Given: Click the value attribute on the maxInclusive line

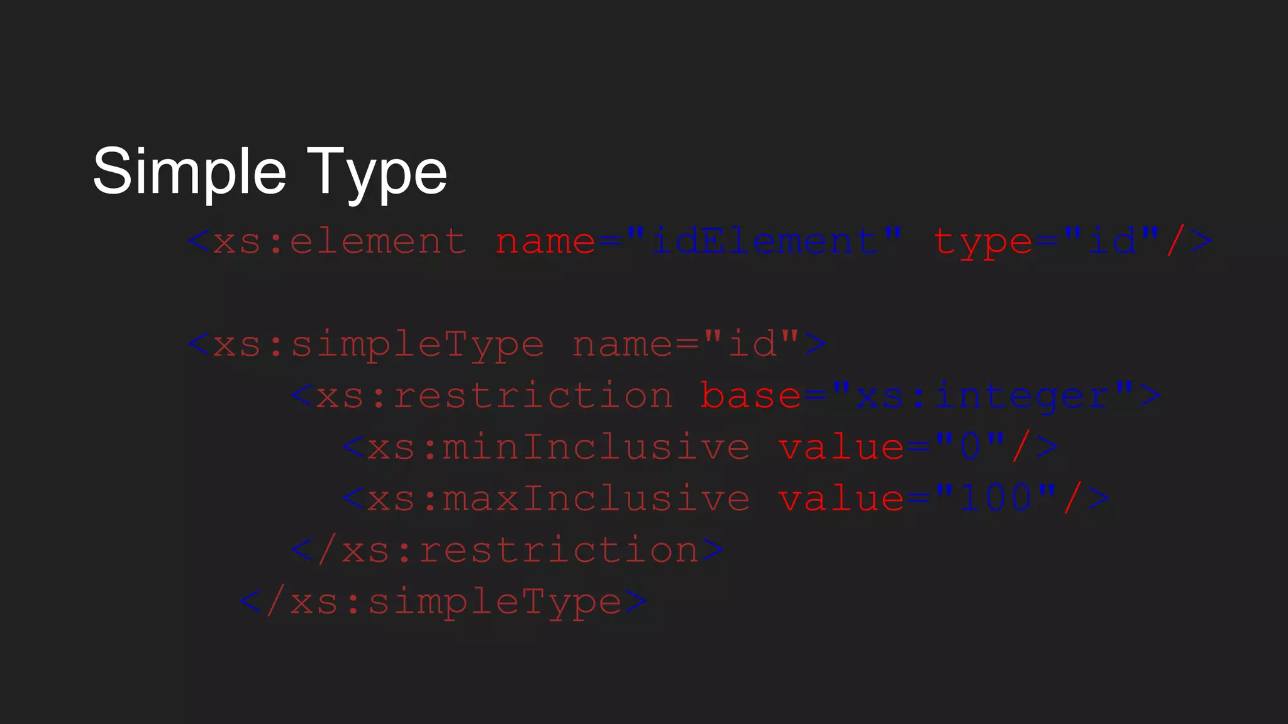Looking at the screenshot, I should point(840,500).
